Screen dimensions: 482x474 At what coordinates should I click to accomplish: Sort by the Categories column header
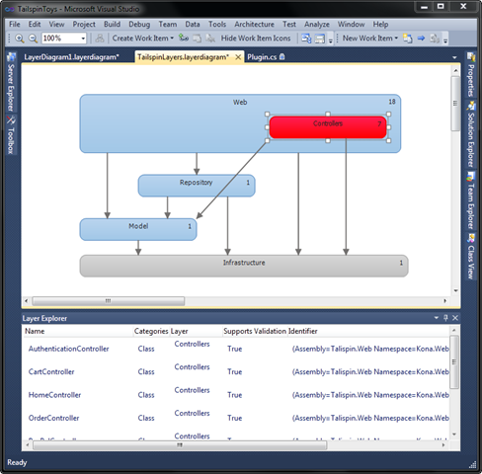click(x=151, y=331)
